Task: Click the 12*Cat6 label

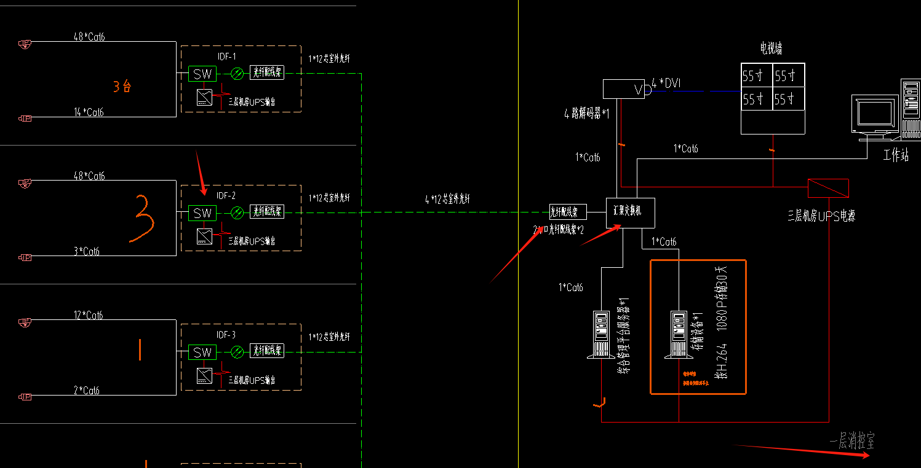Action: pos(89,315)
